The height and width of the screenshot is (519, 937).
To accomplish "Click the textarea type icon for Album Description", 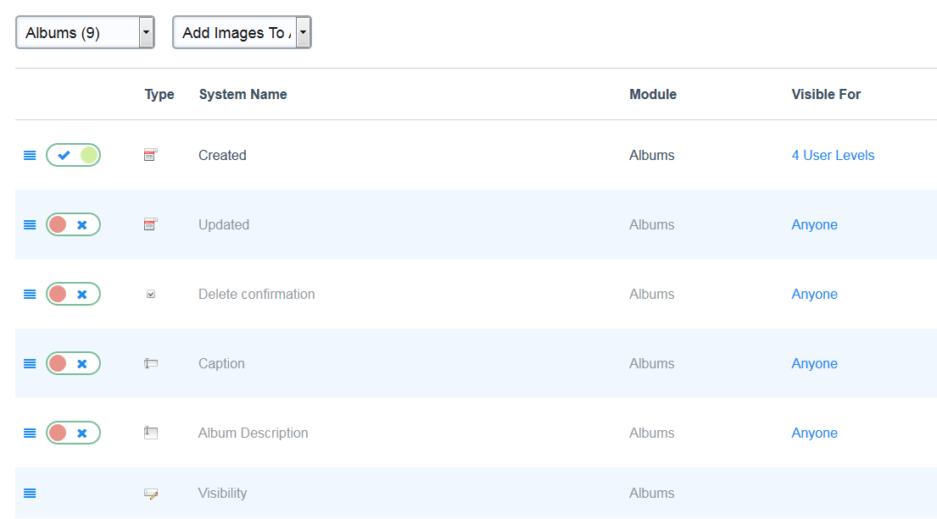I will (x=151, y=433).
